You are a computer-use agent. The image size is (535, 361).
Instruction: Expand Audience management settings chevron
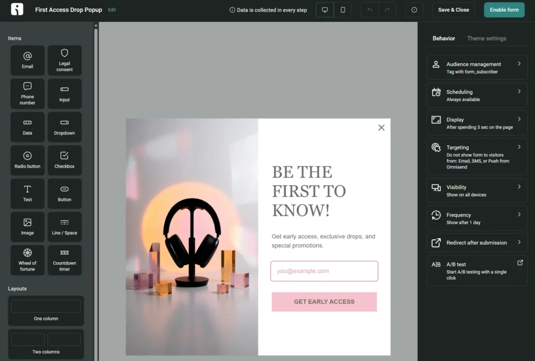(519, 64)
